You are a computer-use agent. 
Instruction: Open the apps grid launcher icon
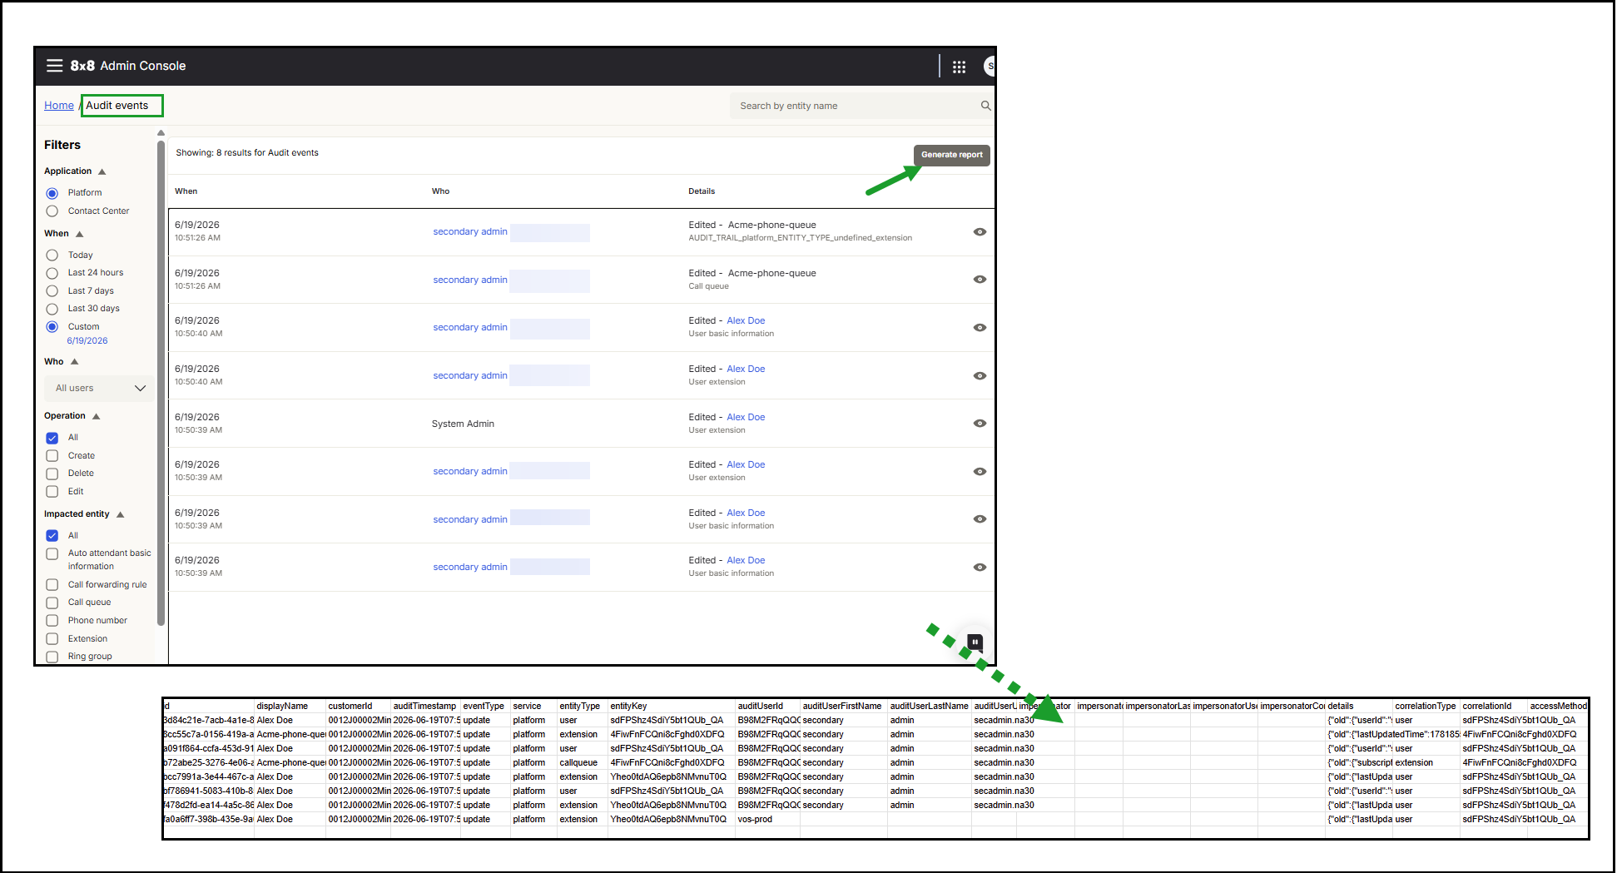pyautogui.click(x=959, y=67)
